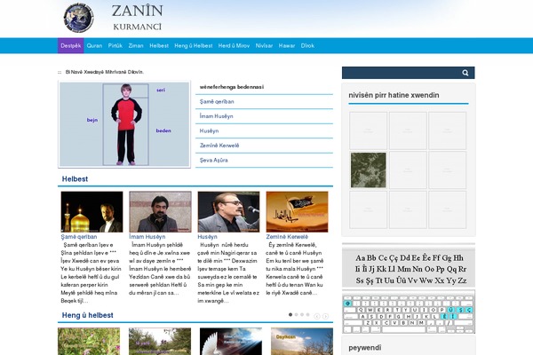The height and width of the screenshot is (355, 533).
Task: Open the Heng û helbest section heading
Action: click(x=87, y=315)
